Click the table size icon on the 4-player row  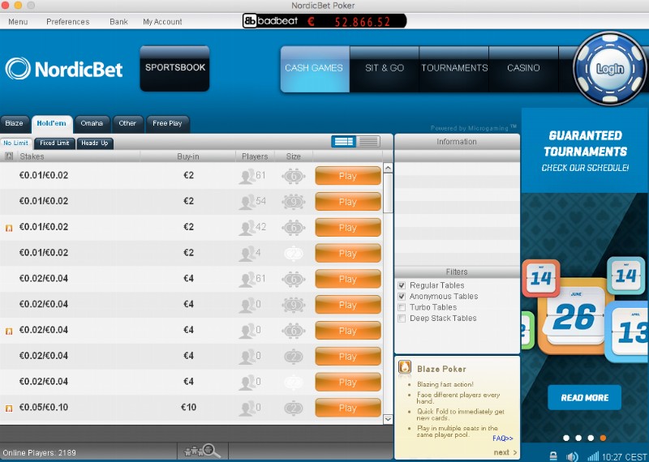point(294,253)
